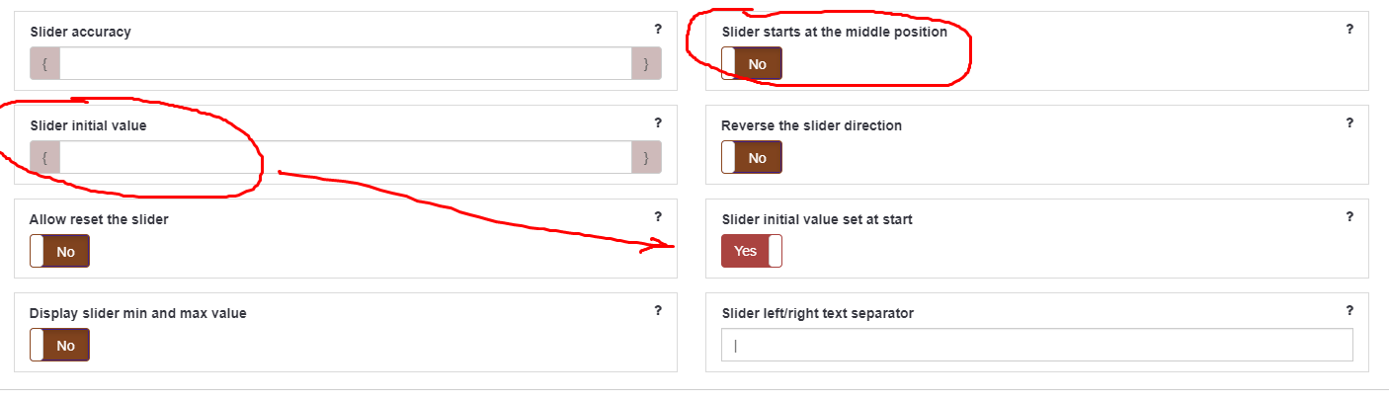
Task: Enable Slider starts at the middle position
Action: click(x=751, y=63)
